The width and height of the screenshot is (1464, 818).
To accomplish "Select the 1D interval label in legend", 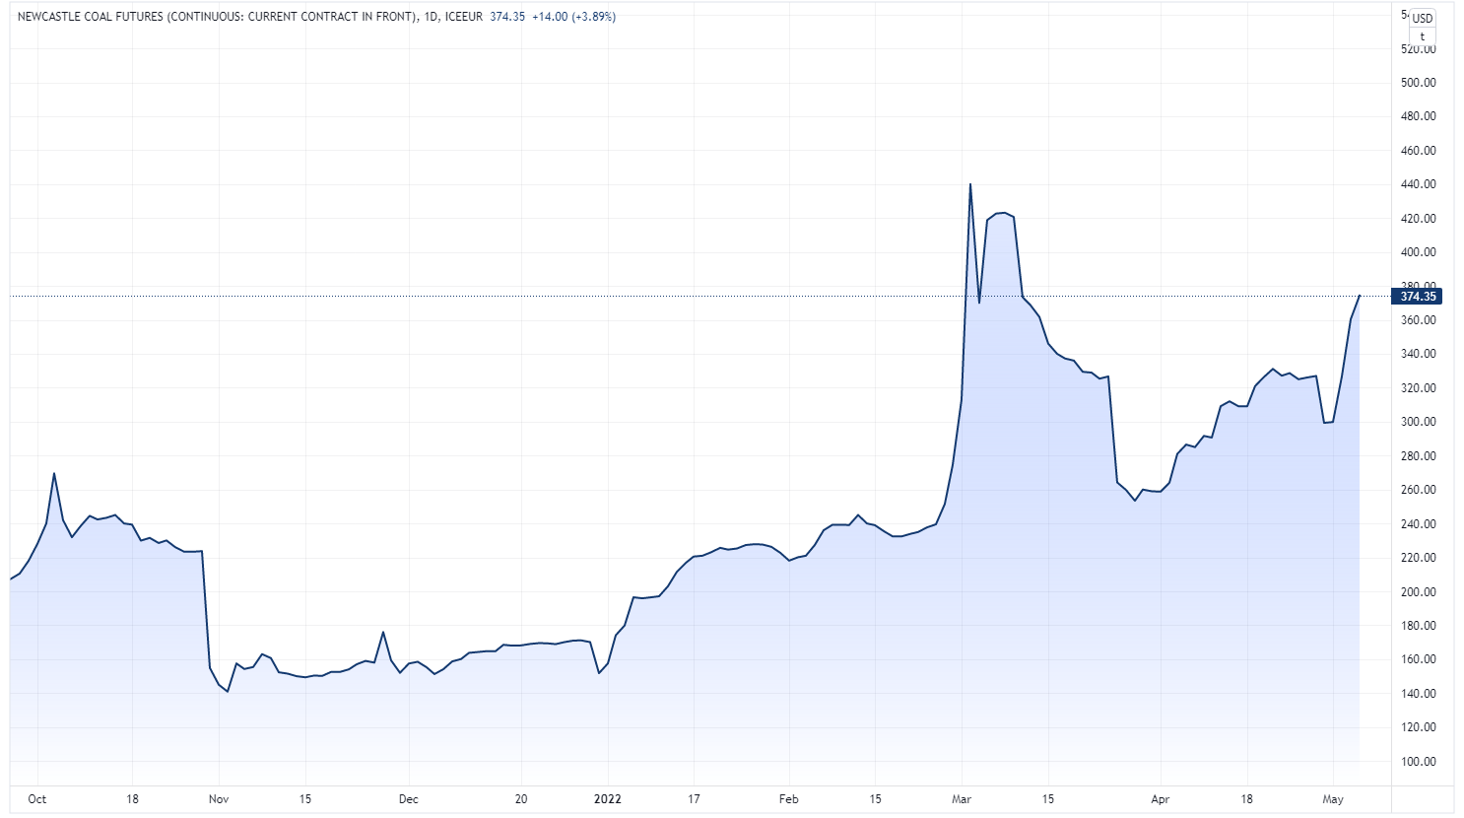I will 432,17.
